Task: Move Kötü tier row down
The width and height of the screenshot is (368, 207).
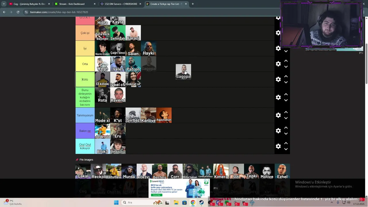Action: tap(286, 82)
